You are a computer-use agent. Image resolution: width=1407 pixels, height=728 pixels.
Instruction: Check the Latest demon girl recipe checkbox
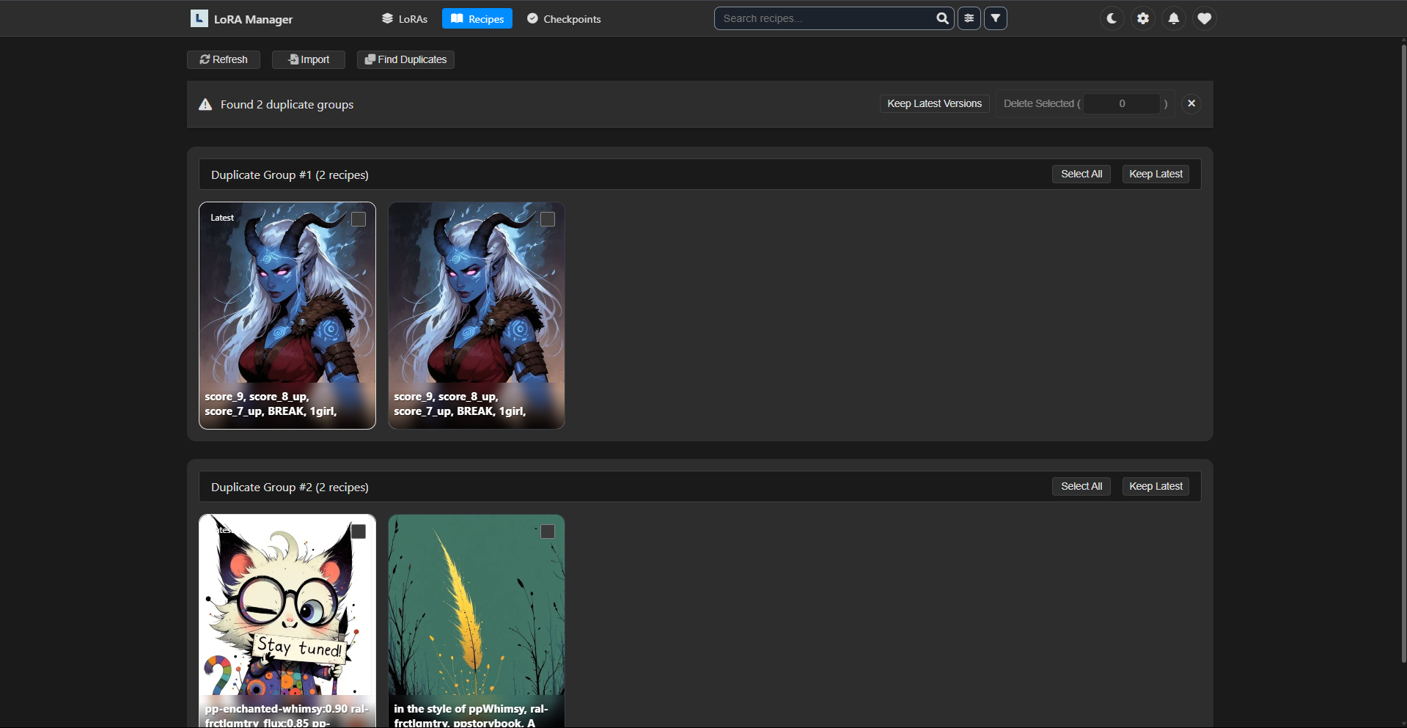[x=359, y=219]
